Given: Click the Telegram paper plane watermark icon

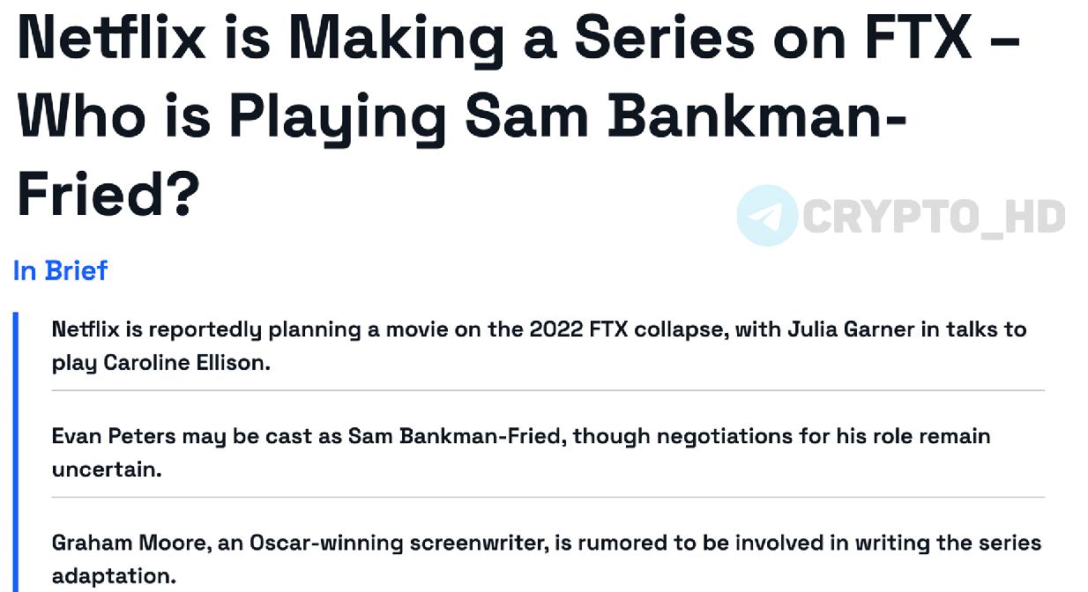Looking at the screenshot, I should (x=767, y=215).
